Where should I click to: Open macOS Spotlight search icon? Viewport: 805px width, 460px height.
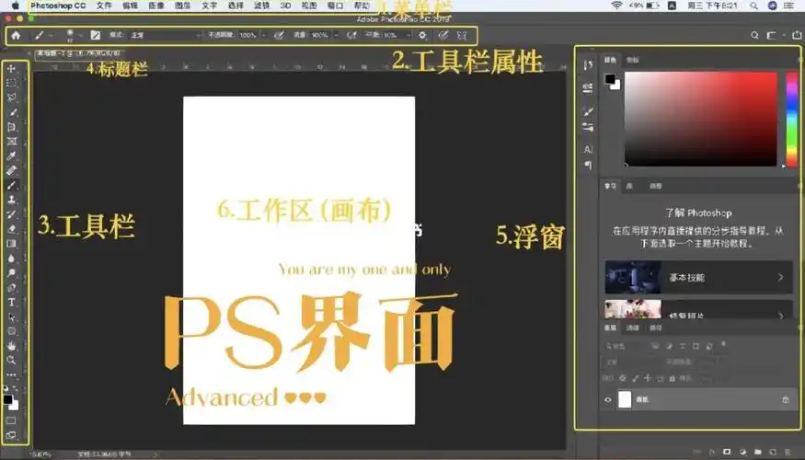pyautogui.click(x=753, y=6)
